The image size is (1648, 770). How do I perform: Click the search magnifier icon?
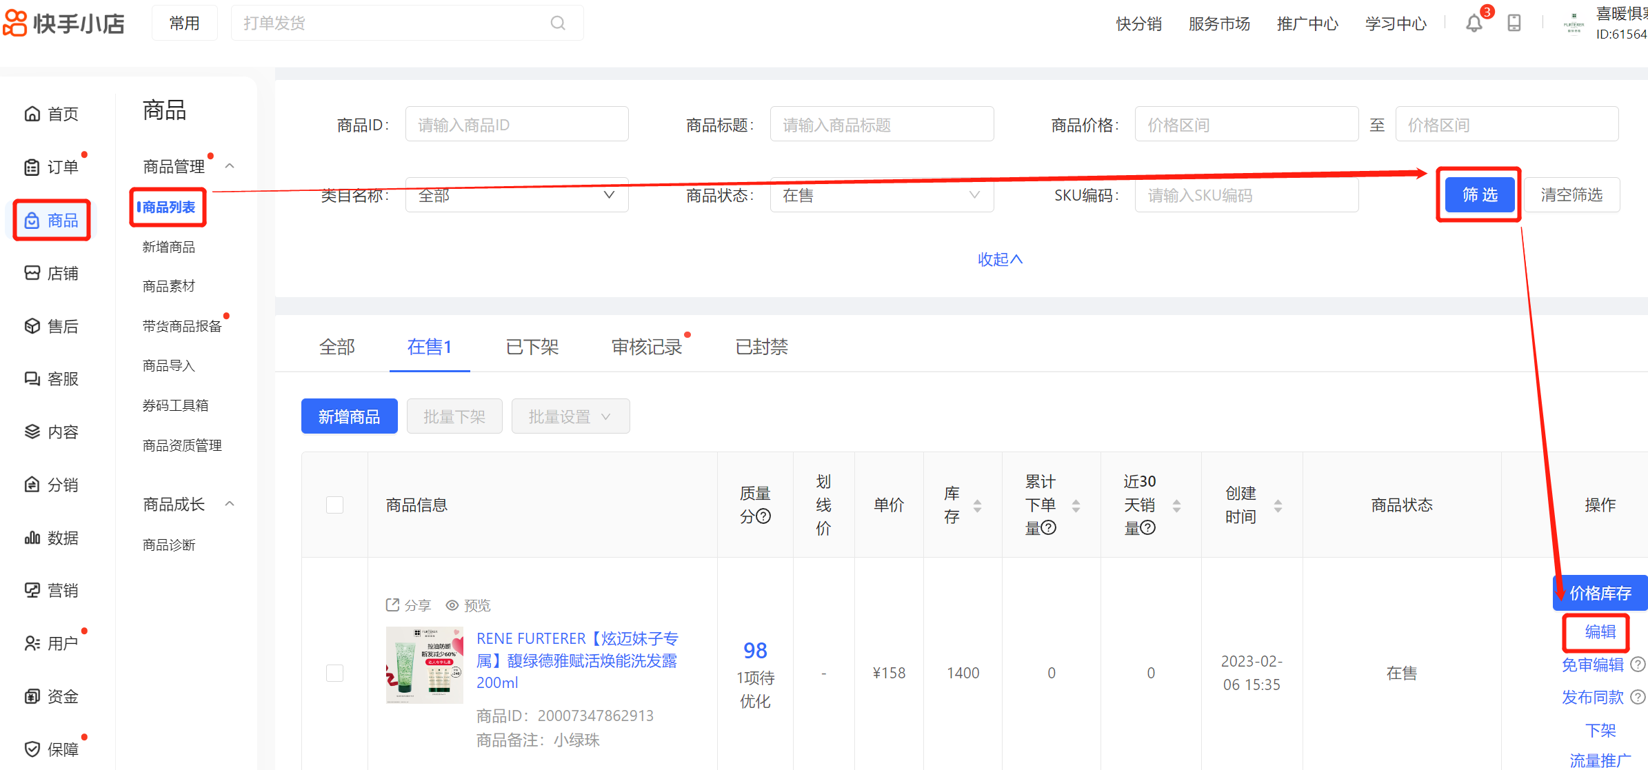[x=558, y=23]
